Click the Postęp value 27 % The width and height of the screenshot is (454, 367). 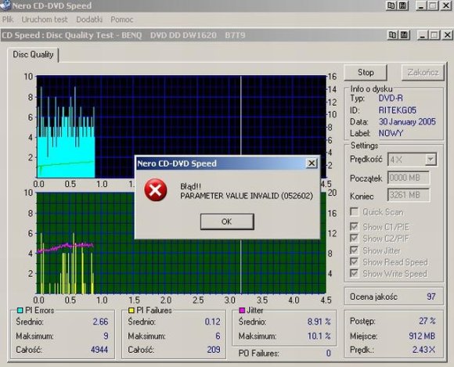pos(427,321)
